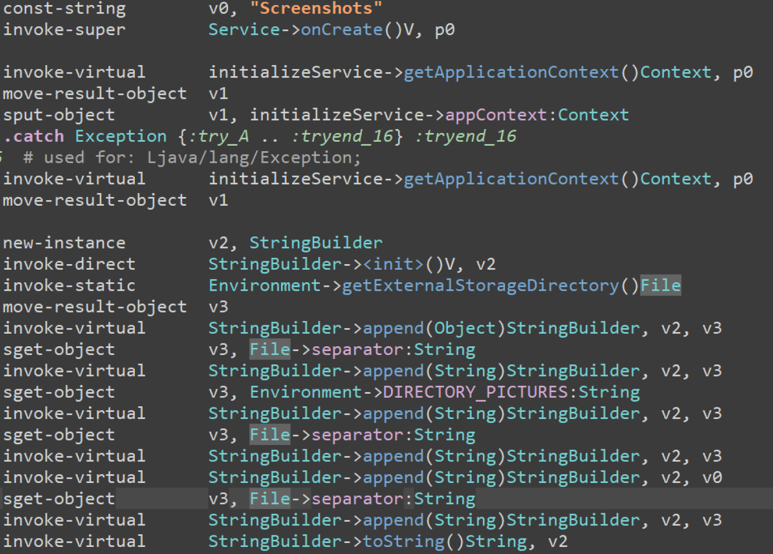The height and width of the screenshot is (554, 773).
Task: Select the highlighted sget-object line near bottom
Action: coord(59,499)
